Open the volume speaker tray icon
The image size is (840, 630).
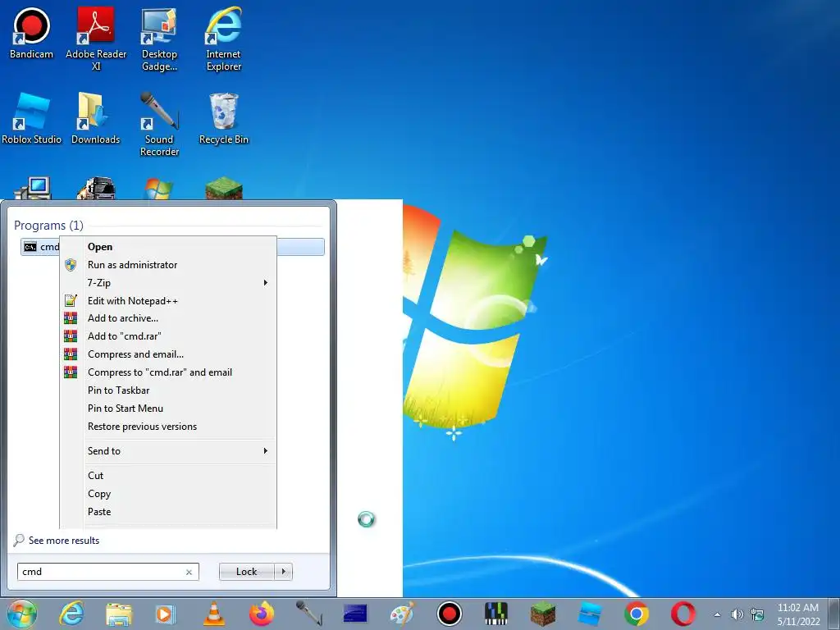(737, 614)
